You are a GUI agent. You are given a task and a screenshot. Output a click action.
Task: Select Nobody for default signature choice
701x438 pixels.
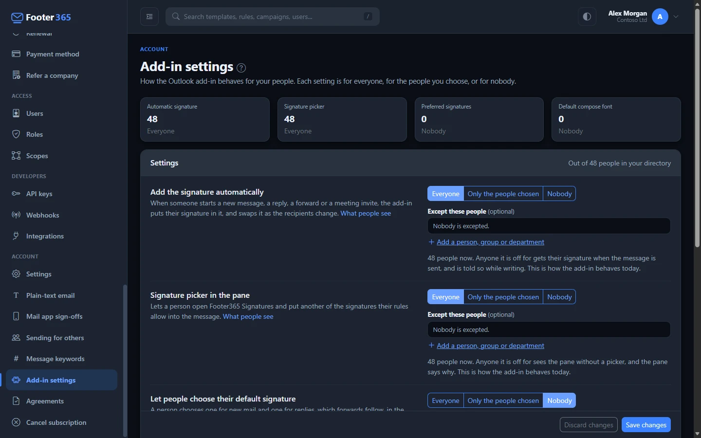559,401
